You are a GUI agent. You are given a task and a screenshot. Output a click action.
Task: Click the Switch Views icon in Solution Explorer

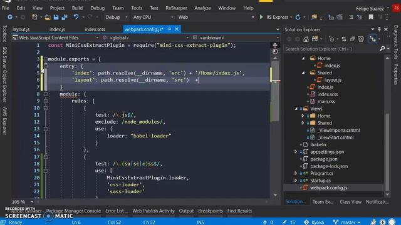315,39
